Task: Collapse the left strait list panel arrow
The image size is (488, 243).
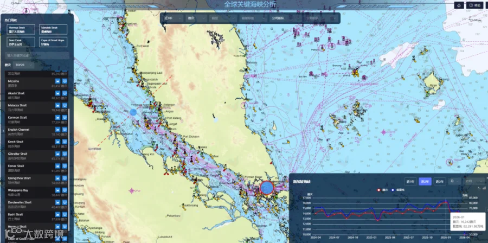Action: pyautogui.click(x=3, y=131)
